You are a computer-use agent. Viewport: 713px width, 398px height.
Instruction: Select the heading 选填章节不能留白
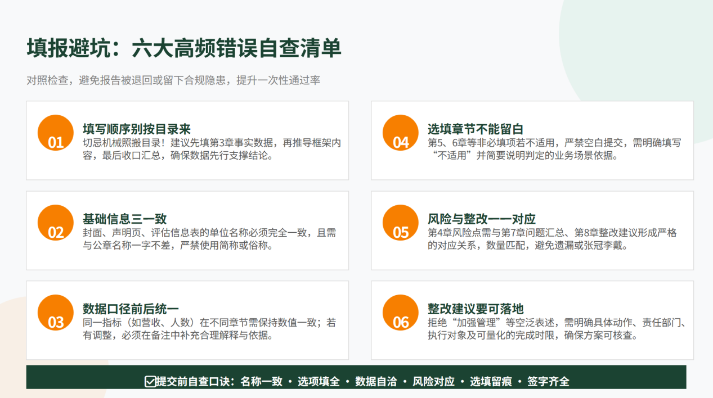pyautogui.click(x=476, y=129)
